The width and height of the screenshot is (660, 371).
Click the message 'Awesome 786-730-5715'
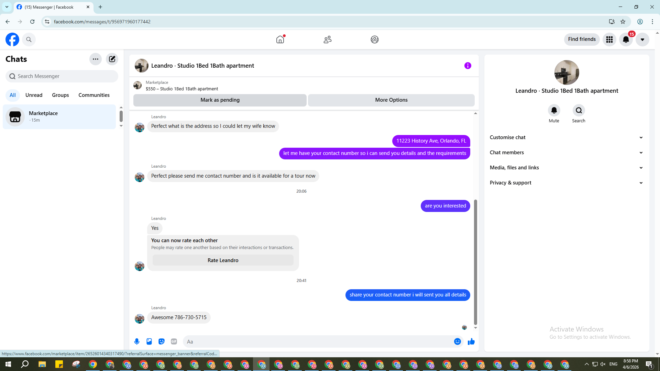point(179,317)
